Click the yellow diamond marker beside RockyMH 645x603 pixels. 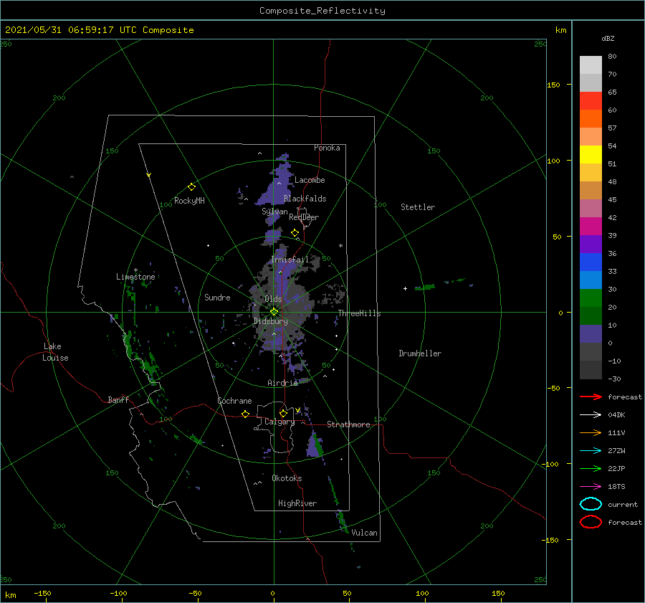coord(191,187)
